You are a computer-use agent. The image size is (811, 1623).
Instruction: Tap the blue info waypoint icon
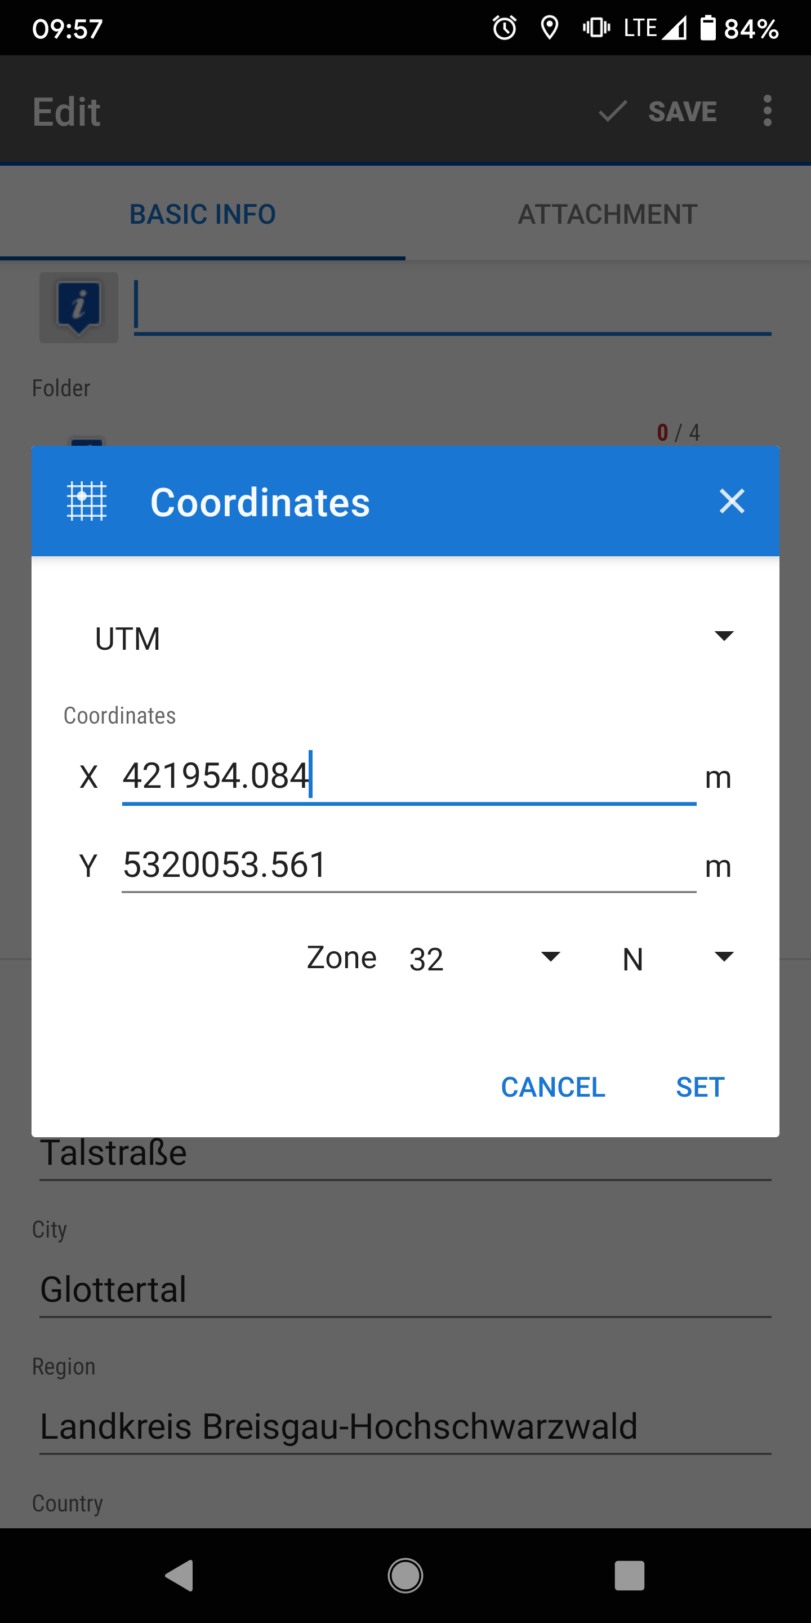pos(79,308)
